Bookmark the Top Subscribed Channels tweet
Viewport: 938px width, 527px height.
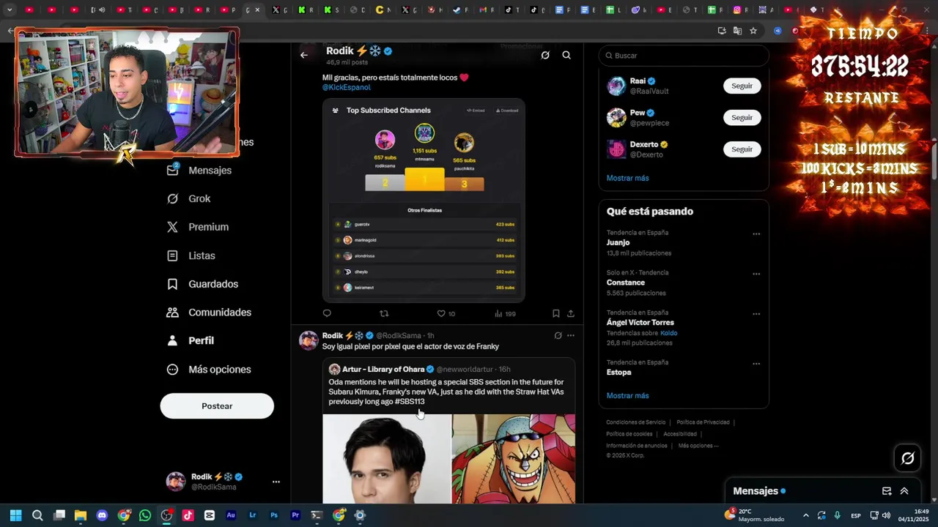556,313
